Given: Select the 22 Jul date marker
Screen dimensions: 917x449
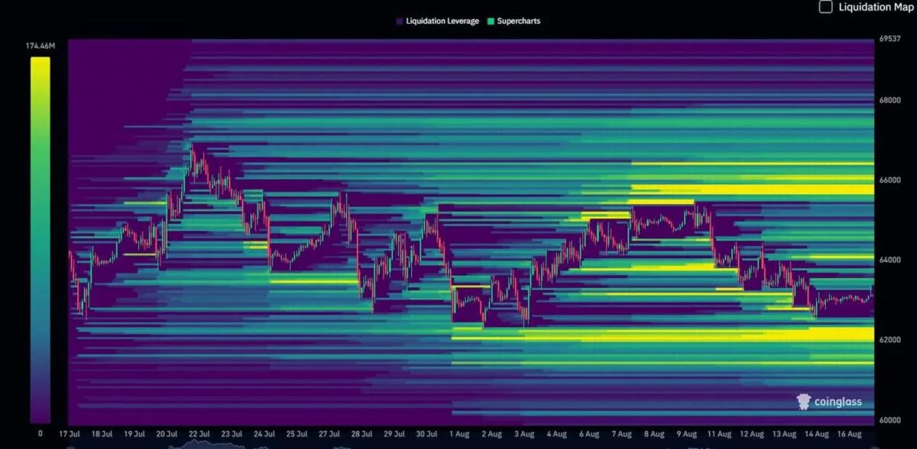Looking at the screenshot, I should coord(199,433).
